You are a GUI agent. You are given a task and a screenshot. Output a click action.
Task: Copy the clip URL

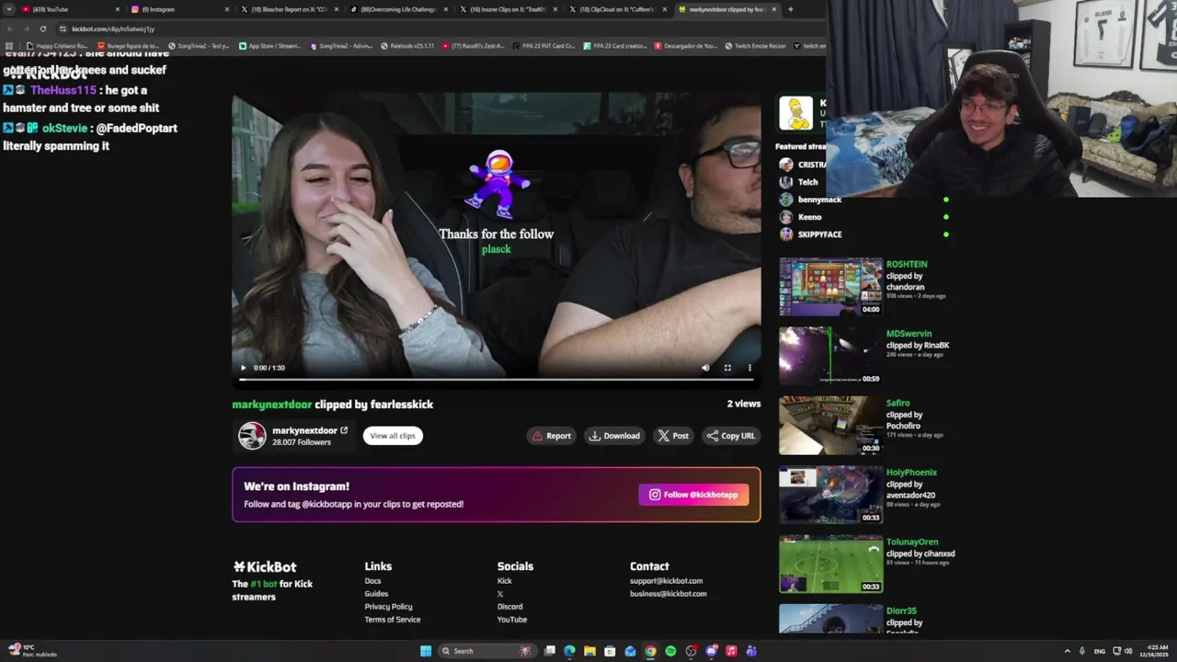tap(731, 436)
